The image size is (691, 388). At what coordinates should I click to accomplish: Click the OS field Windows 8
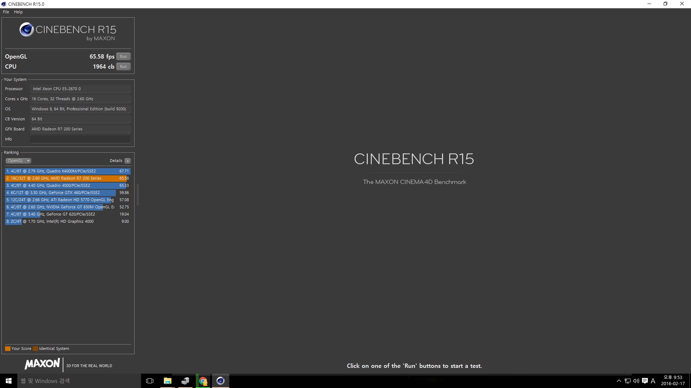coord(80,109)
